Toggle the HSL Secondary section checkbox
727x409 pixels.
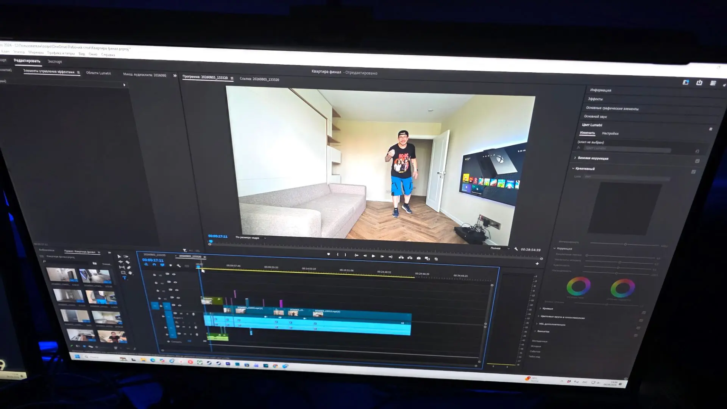(x=638, y=328)
